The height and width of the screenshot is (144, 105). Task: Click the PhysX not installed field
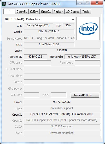coord(62,133)
